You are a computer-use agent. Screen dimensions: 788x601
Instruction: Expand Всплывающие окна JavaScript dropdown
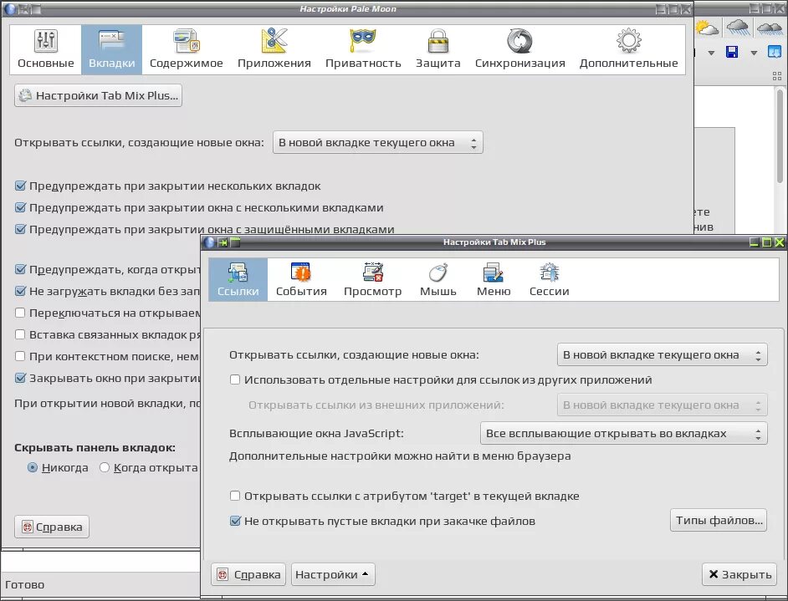[624, 433]
